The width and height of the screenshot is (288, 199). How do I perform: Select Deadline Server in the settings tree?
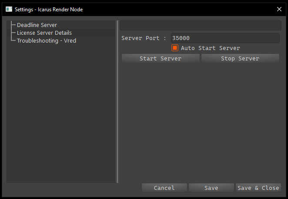37,25
